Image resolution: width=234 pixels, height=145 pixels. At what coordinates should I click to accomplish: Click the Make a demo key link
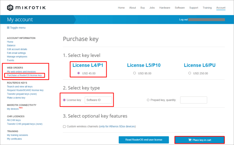pyautogui.click(x=16, y=98)
